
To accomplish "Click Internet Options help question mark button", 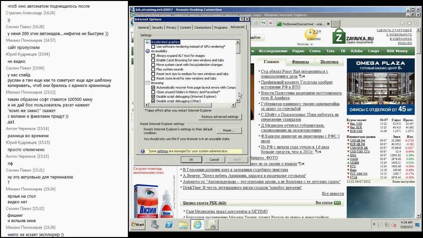I will point(242,20).
